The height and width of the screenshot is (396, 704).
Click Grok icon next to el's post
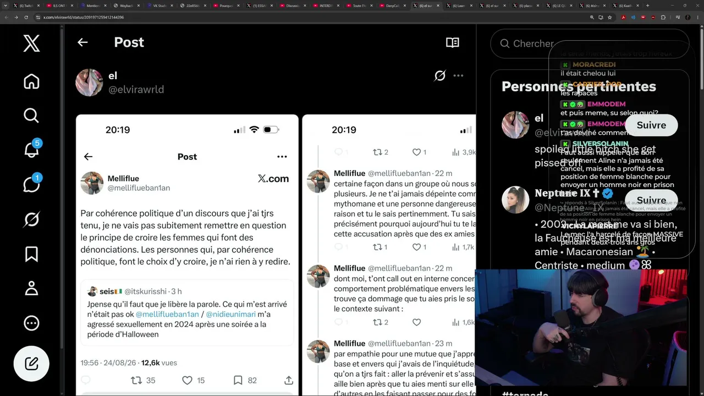coord(439,76)
